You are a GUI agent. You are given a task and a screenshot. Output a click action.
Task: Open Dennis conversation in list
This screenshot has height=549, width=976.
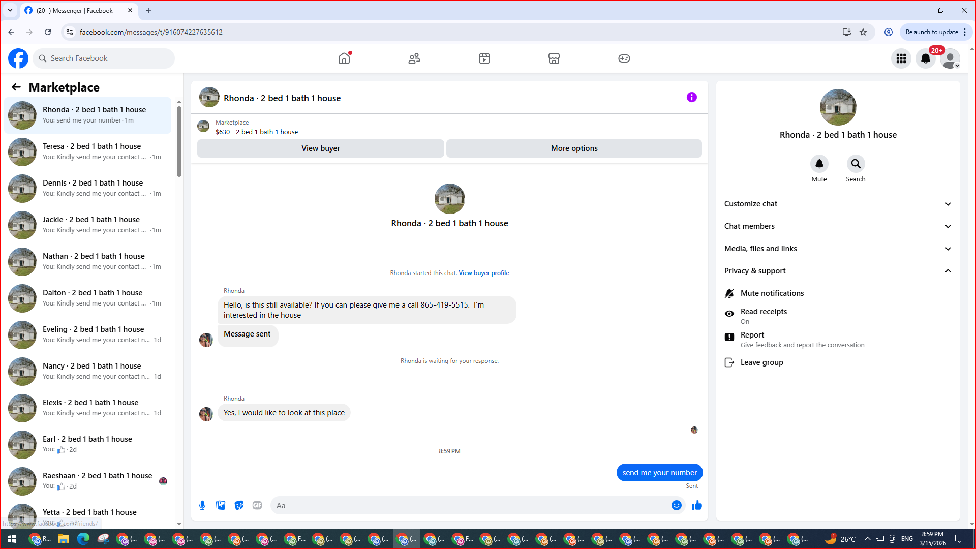[88, 188]
